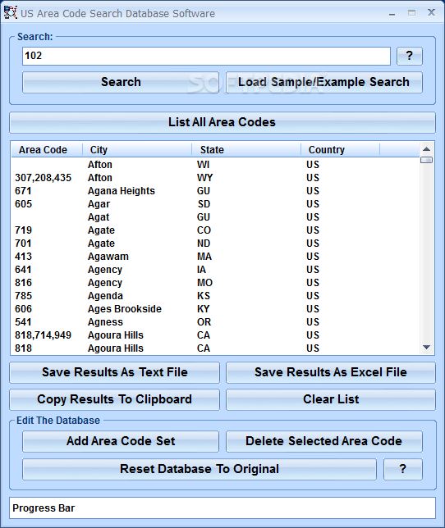This screenshot has height=528, width=445.
Task: Select the Agawam row
Action: click(x=216, y=257)
